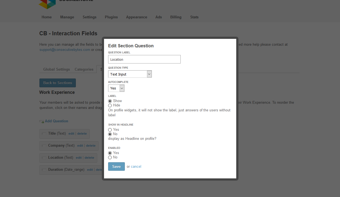The image size is (340, 197).
Task: Click the drag handle icon beside Company
Action: pos(44,146)
